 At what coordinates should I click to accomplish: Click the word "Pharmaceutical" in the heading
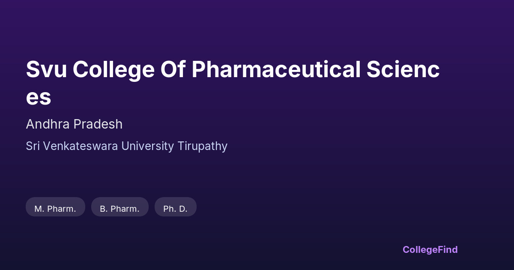tap(276, 70)
